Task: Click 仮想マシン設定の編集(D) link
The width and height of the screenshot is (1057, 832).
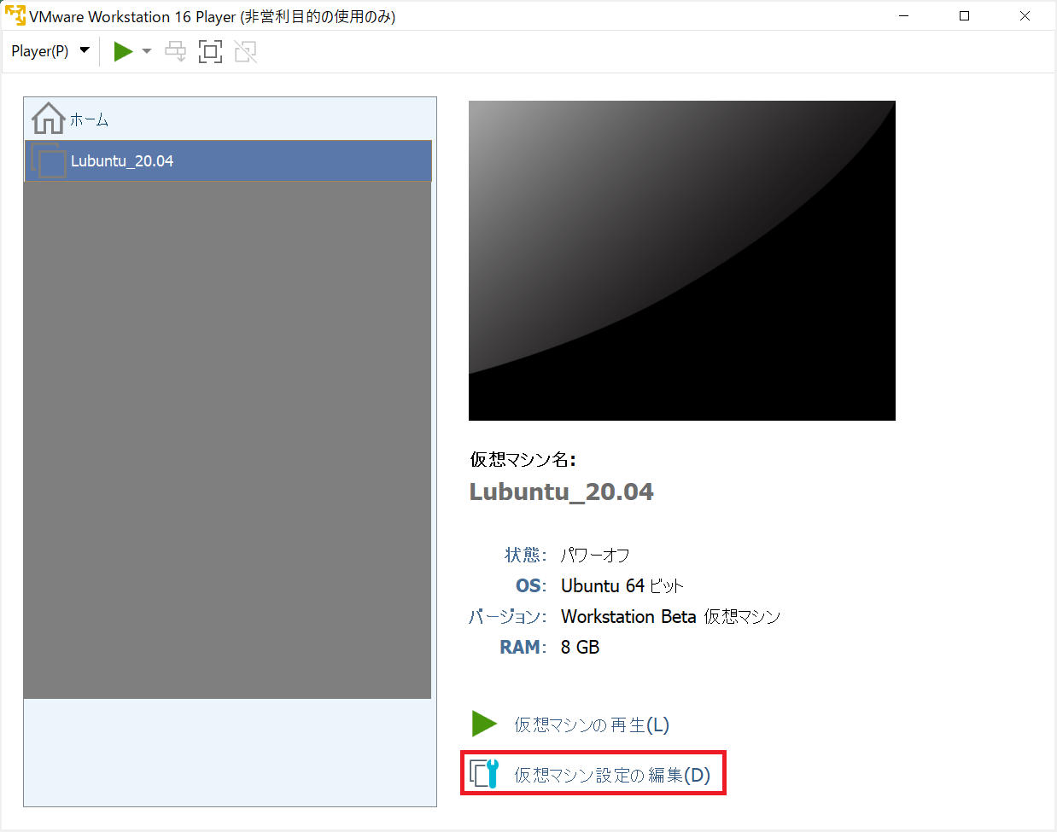Action: tap(612, 775)
